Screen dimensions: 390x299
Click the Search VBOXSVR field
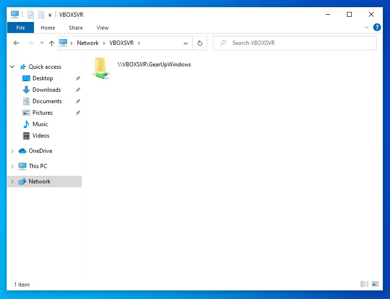tap(295, 43)
